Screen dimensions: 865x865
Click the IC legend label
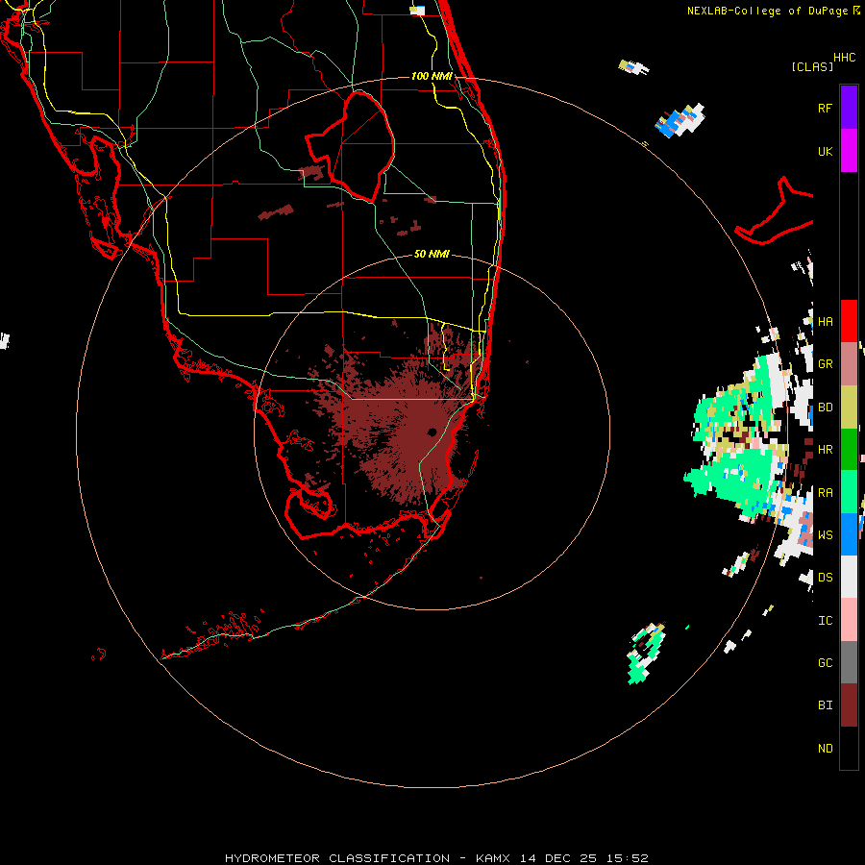pos(825,620)
